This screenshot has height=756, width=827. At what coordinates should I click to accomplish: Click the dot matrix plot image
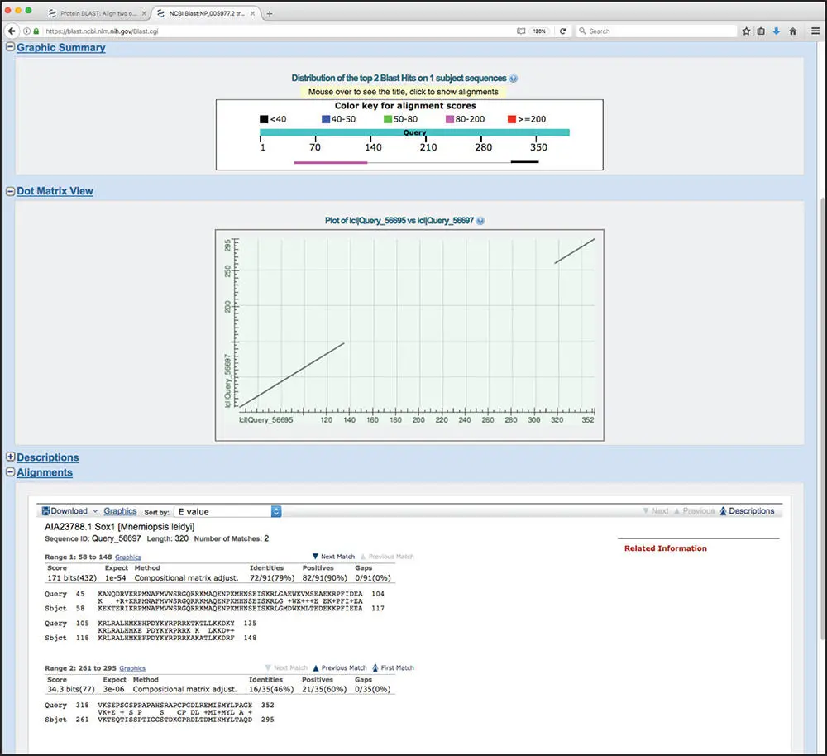pos(410,335)
